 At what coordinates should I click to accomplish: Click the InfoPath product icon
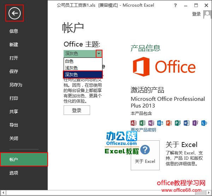pyautogui.click(x=195, y=123)
